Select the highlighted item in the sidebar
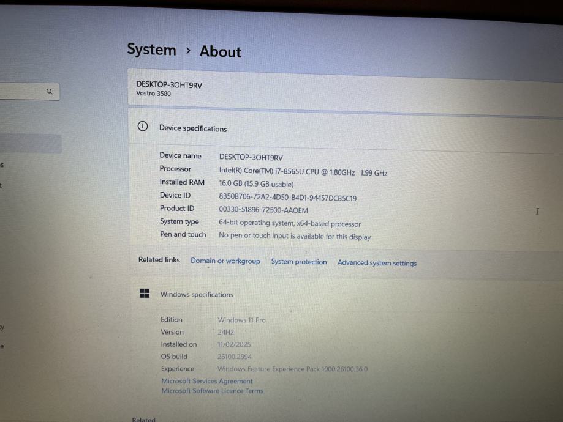This screenshot has width=563, height=422. coord(30,143)
